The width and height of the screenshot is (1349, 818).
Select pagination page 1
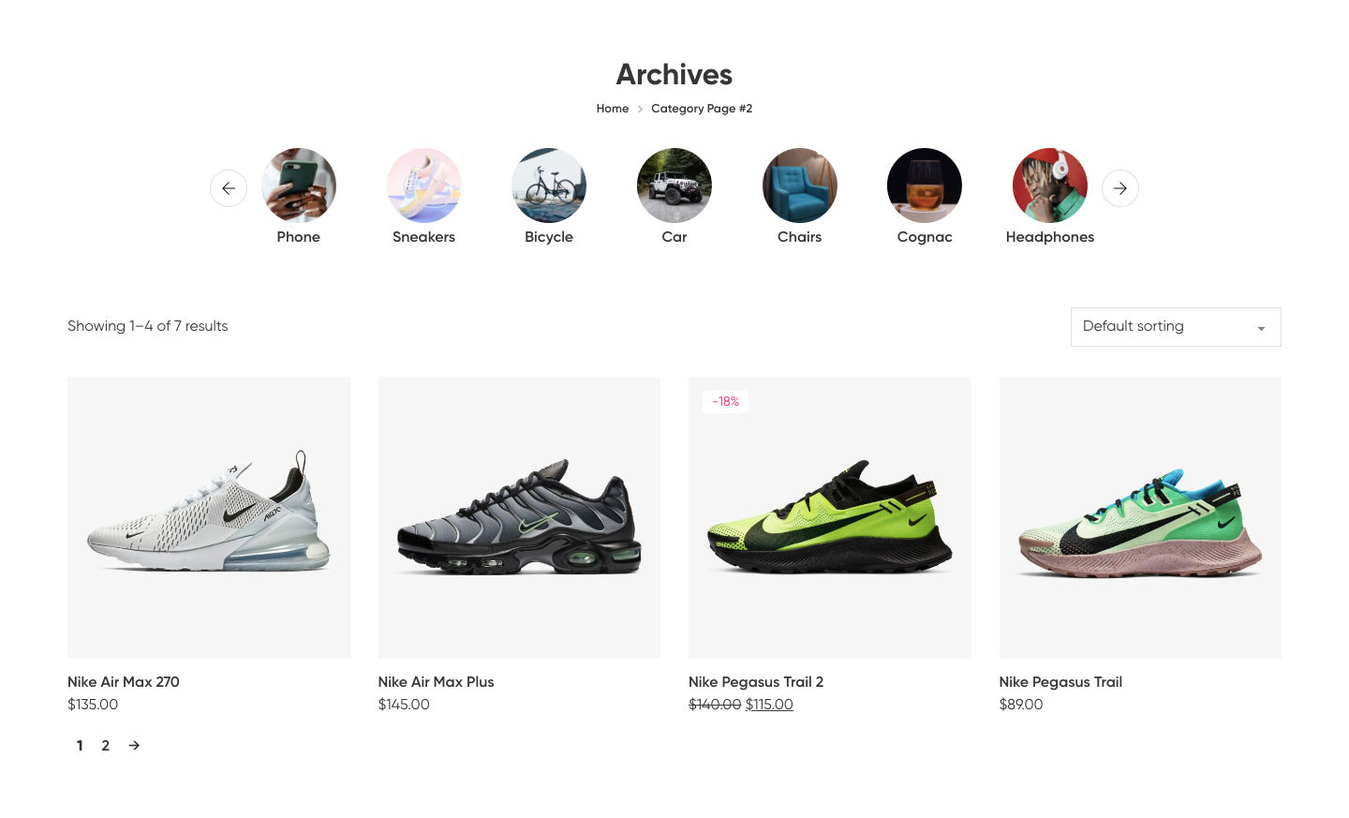point(80,746)
